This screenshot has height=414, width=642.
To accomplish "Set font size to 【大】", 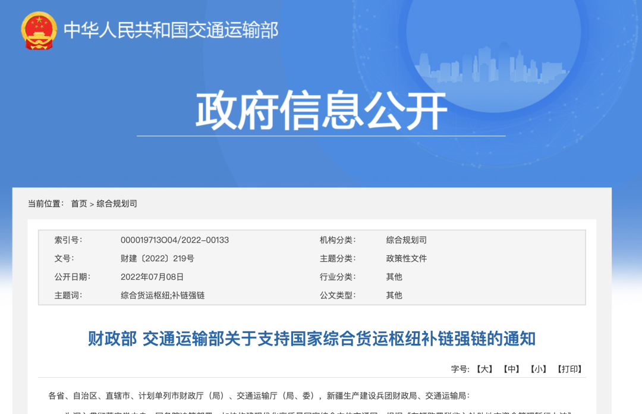I will 484,369.
